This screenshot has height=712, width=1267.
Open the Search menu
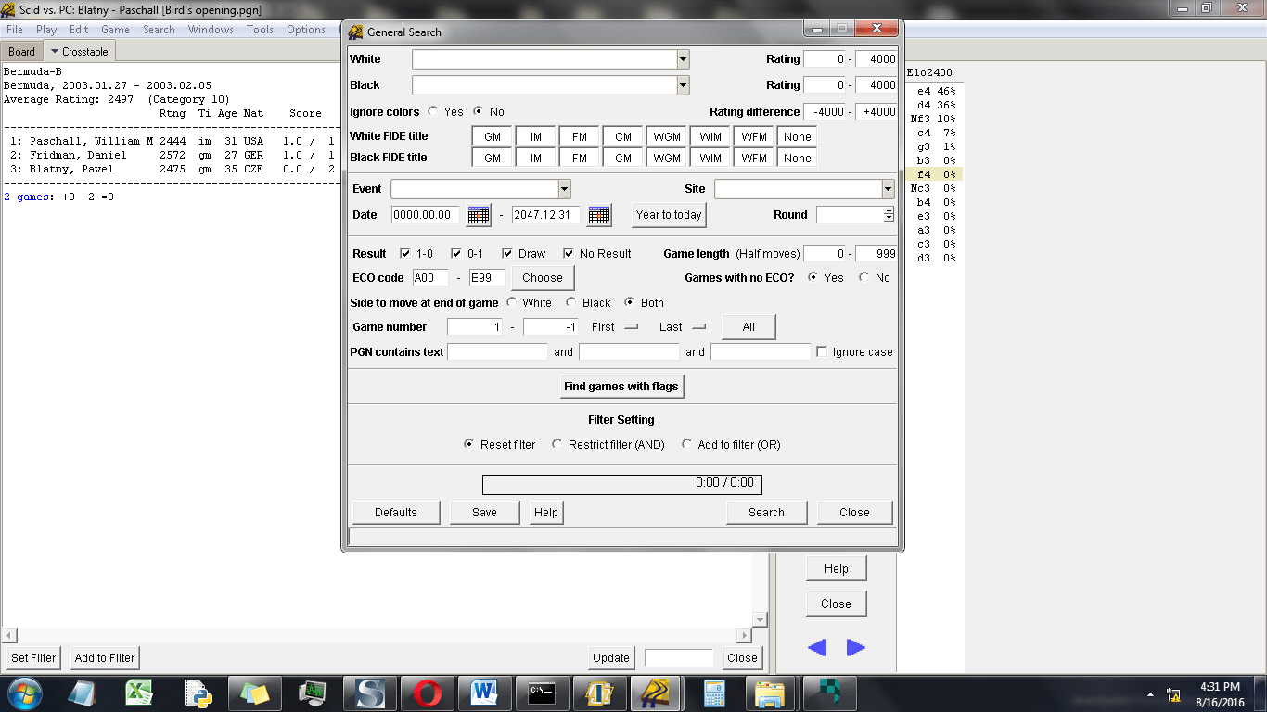pos(159,29)
